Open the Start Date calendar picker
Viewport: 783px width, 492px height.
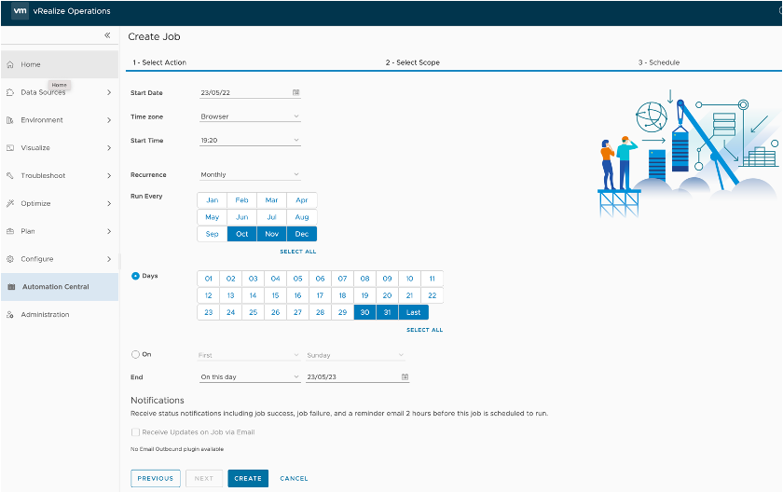pyautogui.click(x=295, y=92)
